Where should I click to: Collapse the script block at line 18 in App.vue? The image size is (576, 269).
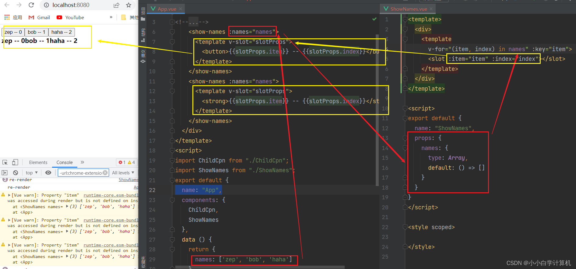[172, 150]
